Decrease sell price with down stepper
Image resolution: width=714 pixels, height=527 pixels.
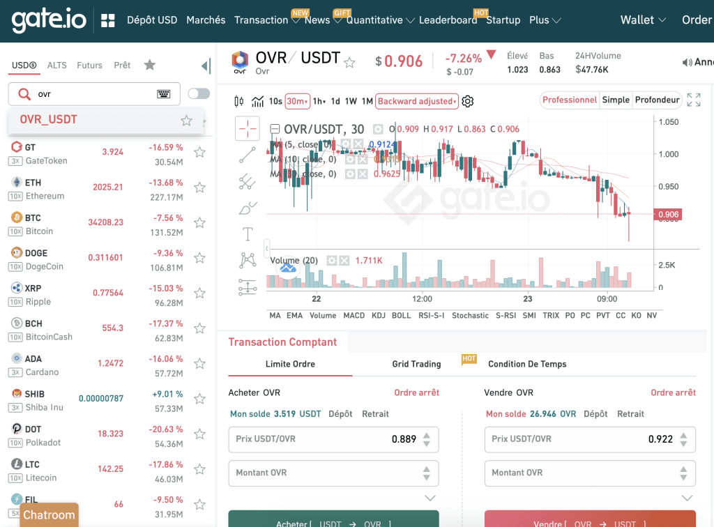tap(683, 443)
